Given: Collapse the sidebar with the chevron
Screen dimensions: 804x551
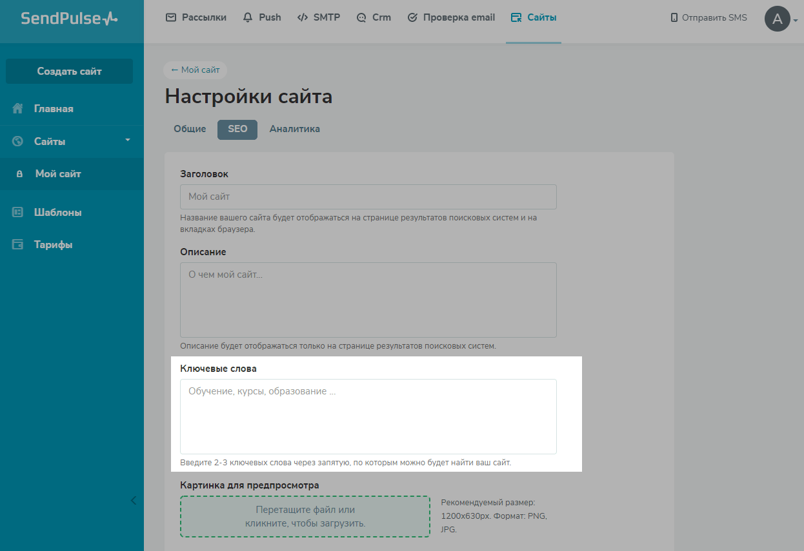Looking at the screenshot, I should tap(134, 500).
